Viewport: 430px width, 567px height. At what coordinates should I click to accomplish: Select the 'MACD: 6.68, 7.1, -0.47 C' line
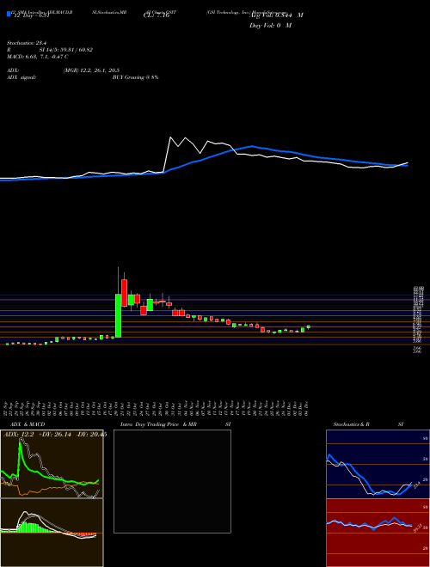[38, 57]
